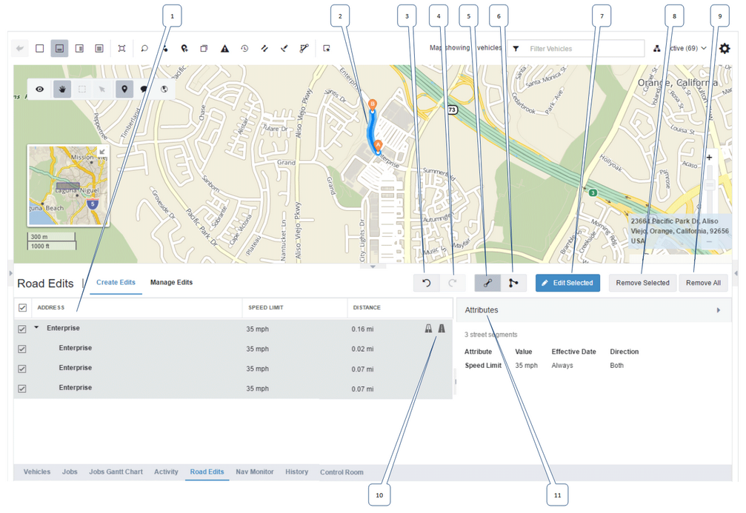Open the Jobs bottom tab
Viewport: 746px width, 513px height.
[x=70, y=472]
